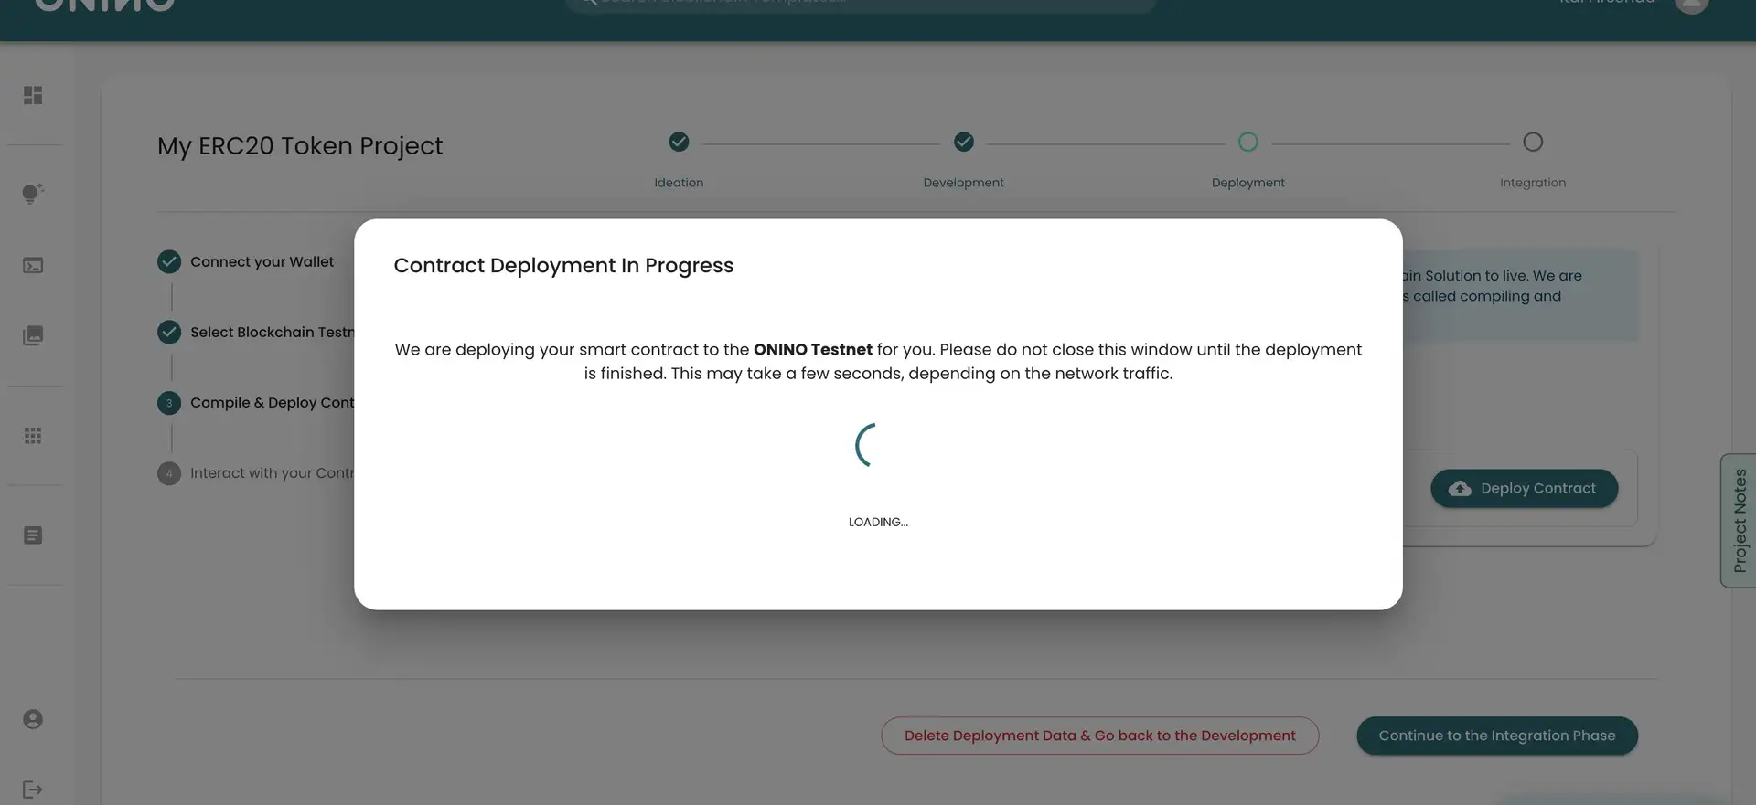Expand the Project Notes side tab

coord(1739,520)
